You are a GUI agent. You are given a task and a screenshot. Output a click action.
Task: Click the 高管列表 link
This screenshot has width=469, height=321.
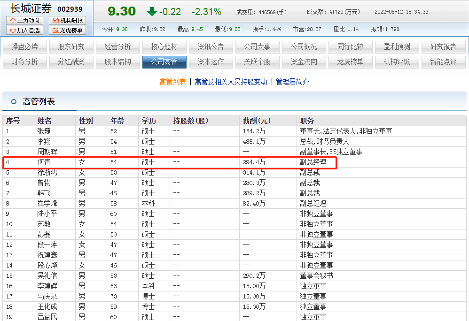pos(172,82)
